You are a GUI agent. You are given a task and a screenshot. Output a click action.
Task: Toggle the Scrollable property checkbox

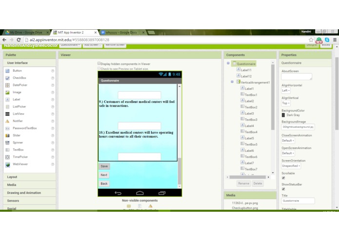tap(283, 178)
